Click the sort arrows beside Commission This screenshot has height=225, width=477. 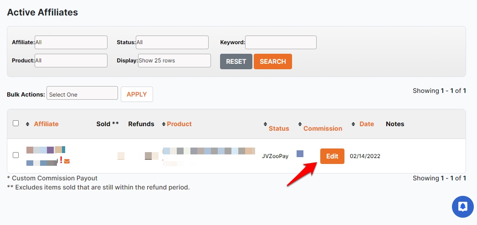[300, 124]
